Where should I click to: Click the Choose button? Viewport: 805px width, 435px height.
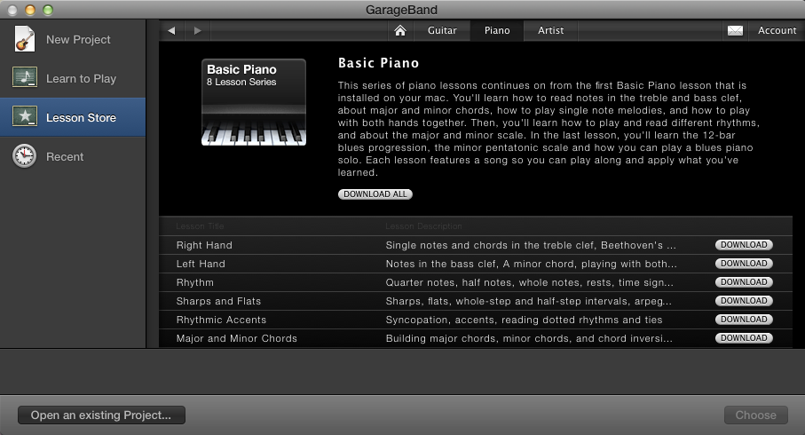tap(755, 415)
